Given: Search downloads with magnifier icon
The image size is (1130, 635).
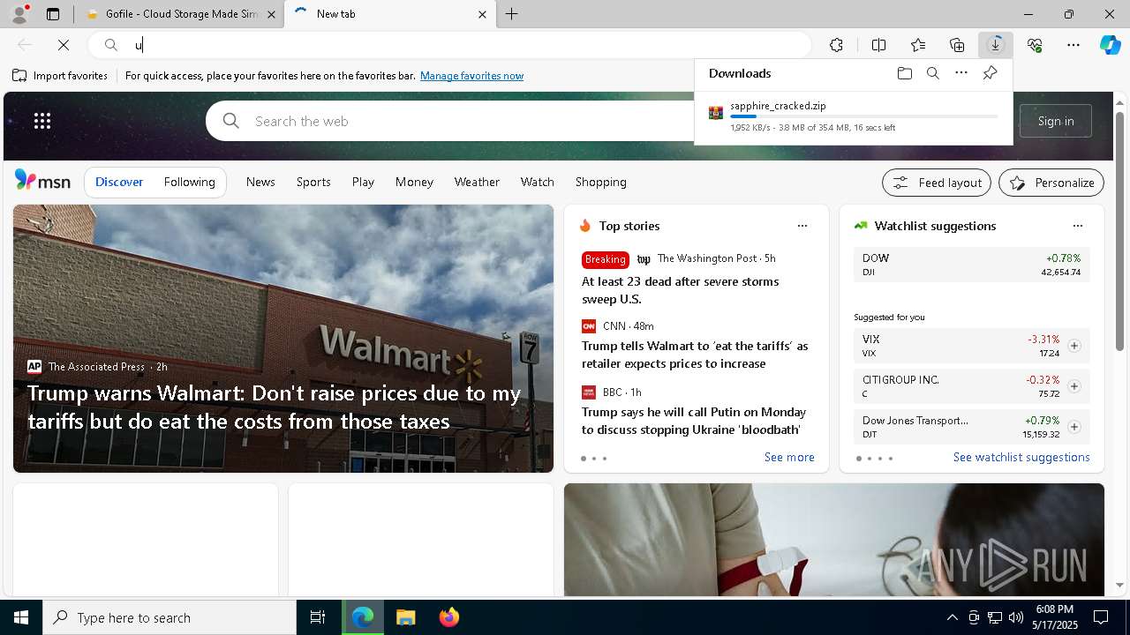Looking at the screenshot, I should point(932,73).
